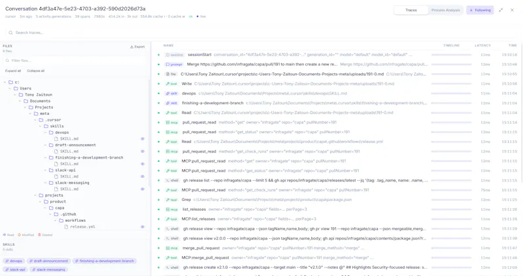
Task: Collapse the skills folder
Action: coord(41,126)
